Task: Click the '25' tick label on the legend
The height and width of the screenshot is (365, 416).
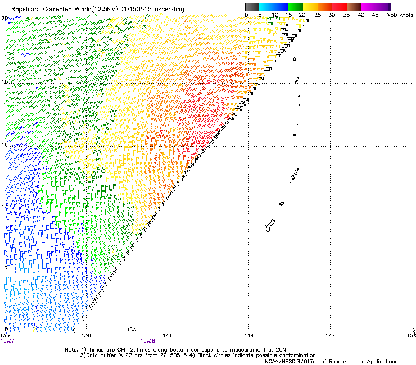Action: coord(318,15)
